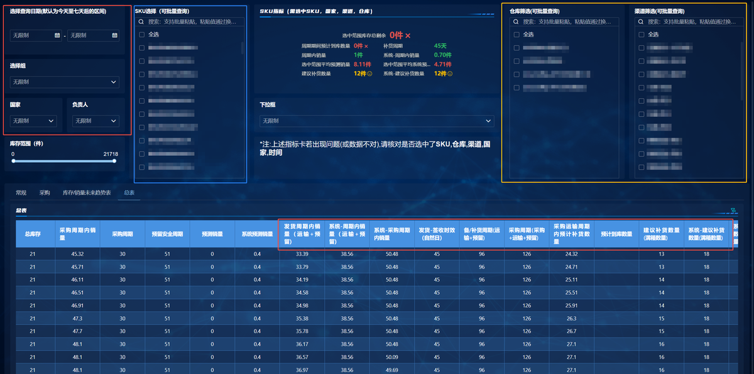Check 全选 in the 仓库筛选 list

click(516, 35)
